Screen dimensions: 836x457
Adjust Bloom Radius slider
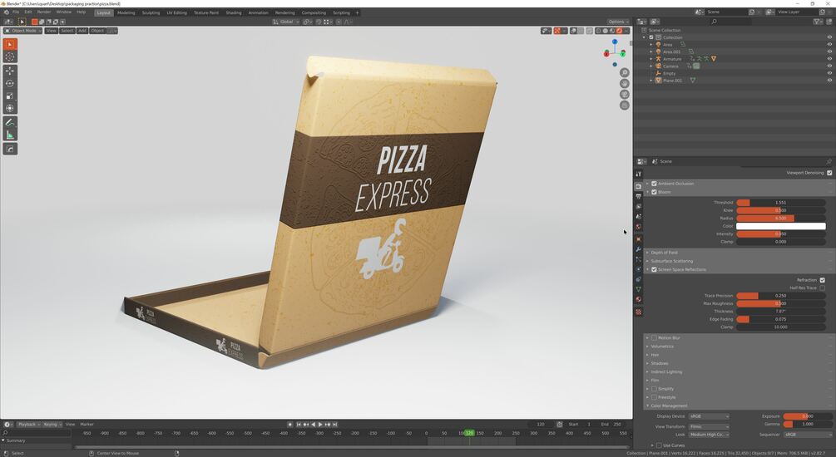[x=780, y=219]
